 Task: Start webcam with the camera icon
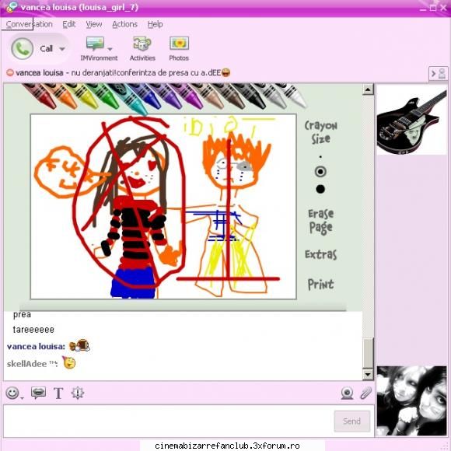(347, 393)
